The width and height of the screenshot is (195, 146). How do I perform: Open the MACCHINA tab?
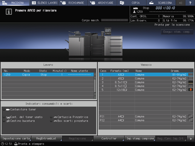15,3
